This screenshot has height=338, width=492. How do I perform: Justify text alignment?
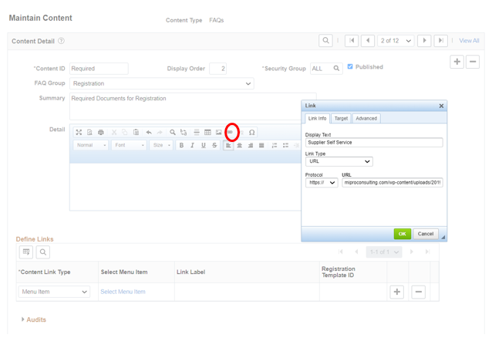tap(261, 145)
